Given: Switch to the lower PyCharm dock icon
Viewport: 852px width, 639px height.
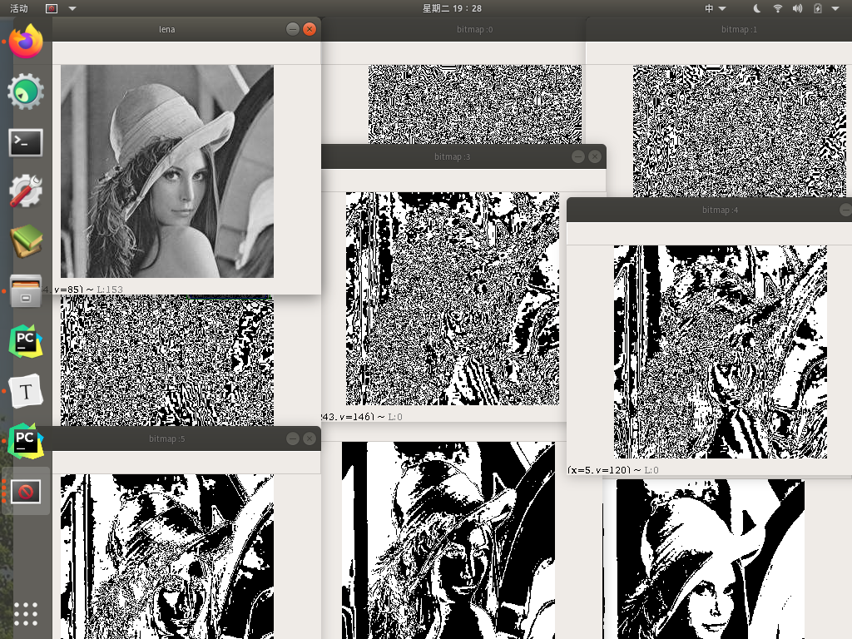Looking at the screenshot, I should coord(26,441).
